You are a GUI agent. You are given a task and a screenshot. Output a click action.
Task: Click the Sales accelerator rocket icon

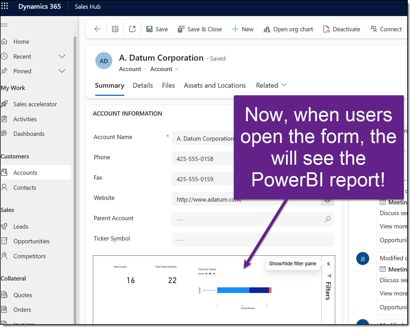pyautogui.click(x=4, y=104)
